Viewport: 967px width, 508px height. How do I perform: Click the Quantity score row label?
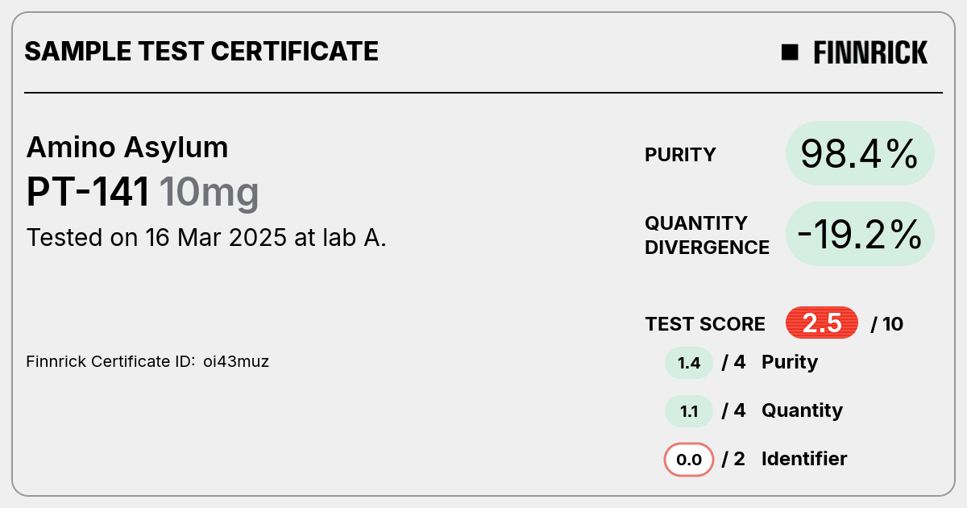point(802,410)
